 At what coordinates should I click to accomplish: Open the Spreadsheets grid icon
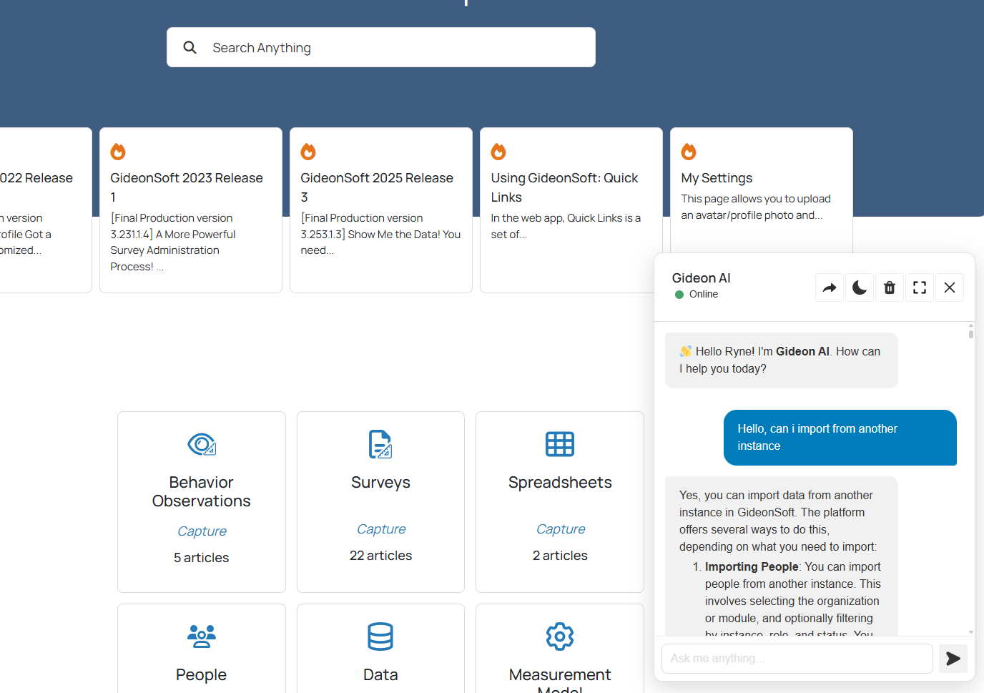click(560, 444)
